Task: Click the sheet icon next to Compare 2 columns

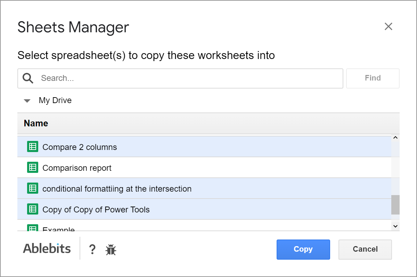Action: point(32,147)
